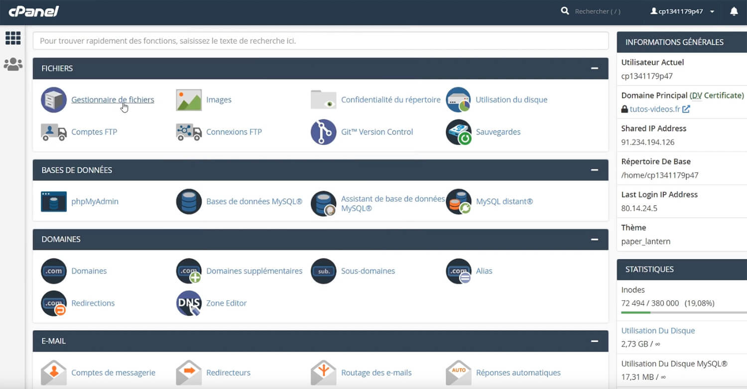This screenshot has width=747, height=389.
Task: Open the Alias domain icon
Action: pyautogui.click(x=459, y=271)
